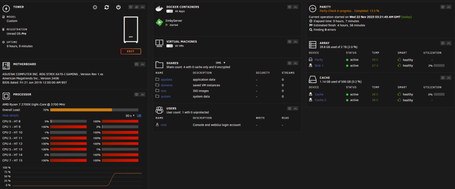Click the eject-style icon in Tower panel
Viewport: 455px width, 189px height.
pos(136,7)
